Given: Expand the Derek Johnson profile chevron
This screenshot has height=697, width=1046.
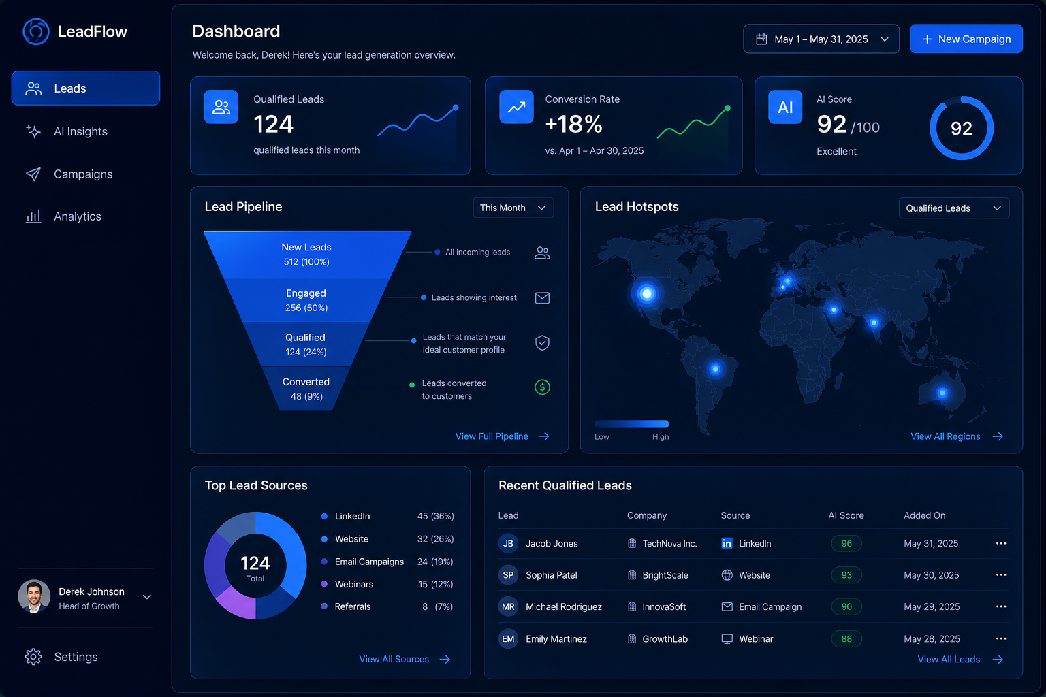Looking at the screenshot, I should pyautogui.click(x=147, y=597).
